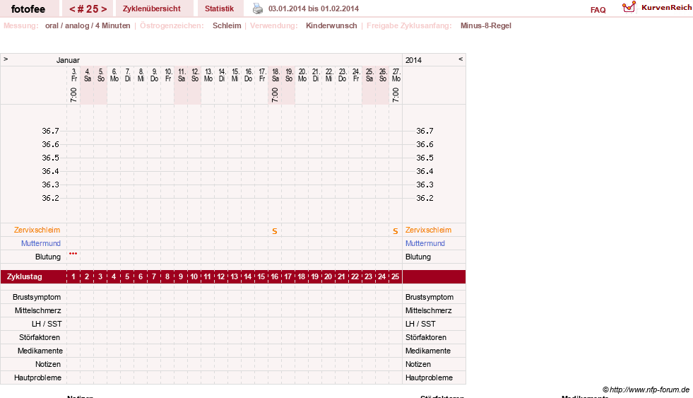693x398 pixels.
Task: Click the left Notizen row label
Action: [48, 364]
